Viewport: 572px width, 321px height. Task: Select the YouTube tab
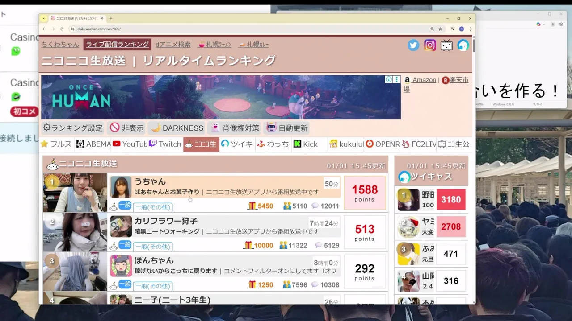129,144
